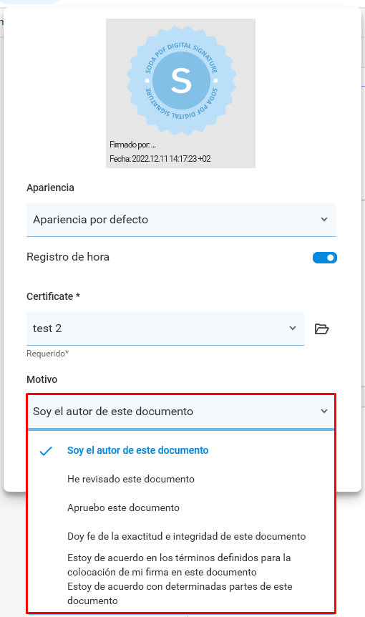Screen dimensions: 365x617
Task: Click chevron arrow of Apariencia dropdown
Action: pyautogui.click(x=324, y=219)
